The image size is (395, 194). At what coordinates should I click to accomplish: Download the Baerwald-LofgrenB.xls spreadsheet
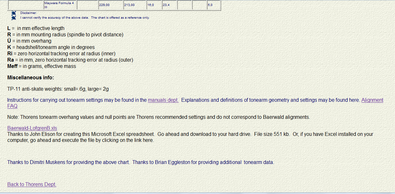pos(32,128)
